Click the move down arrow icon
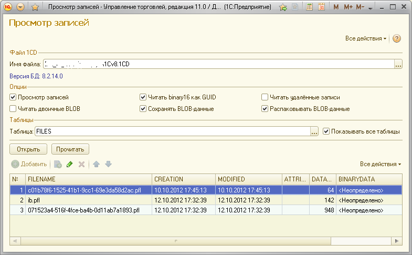The width and height of the screenshot is (412, 255). [108, 164]
